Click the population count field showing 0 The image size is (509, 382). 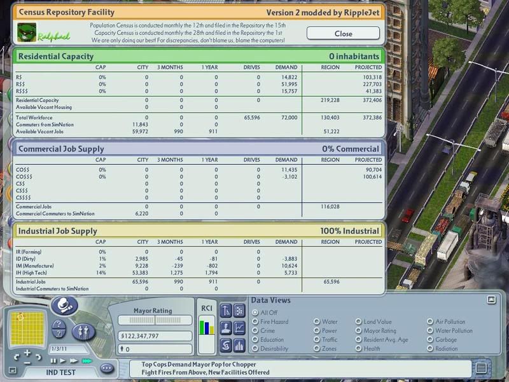click(x=155, y=349)
